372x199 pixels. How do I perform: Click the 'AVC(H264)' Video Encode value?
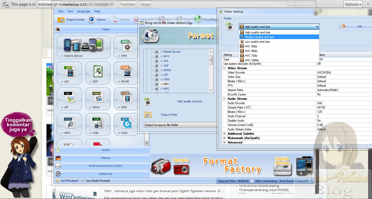click(324, 73)
